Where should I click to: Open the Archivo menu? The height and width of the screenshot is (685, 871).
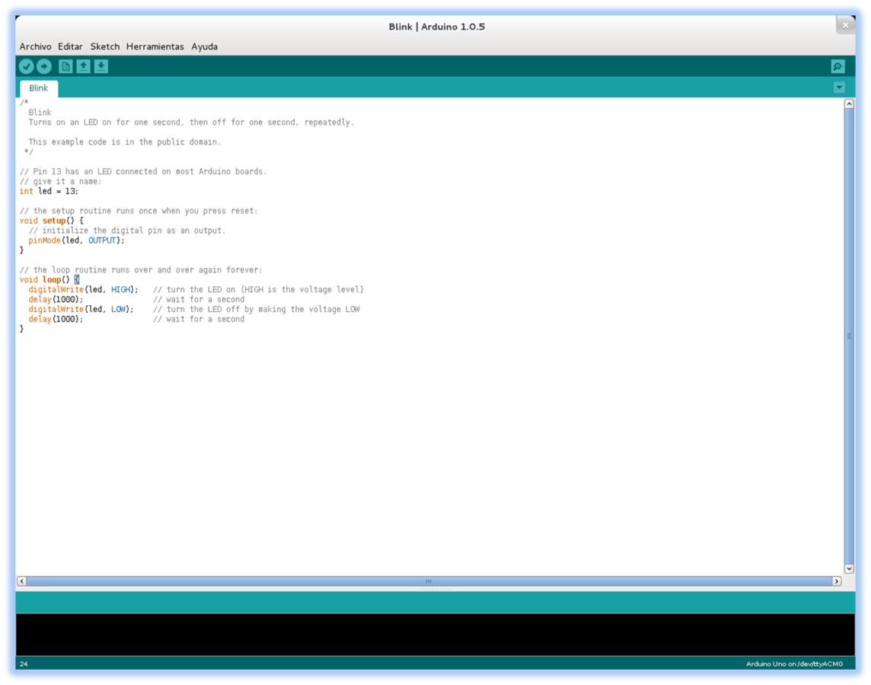[x=36, y=46]
